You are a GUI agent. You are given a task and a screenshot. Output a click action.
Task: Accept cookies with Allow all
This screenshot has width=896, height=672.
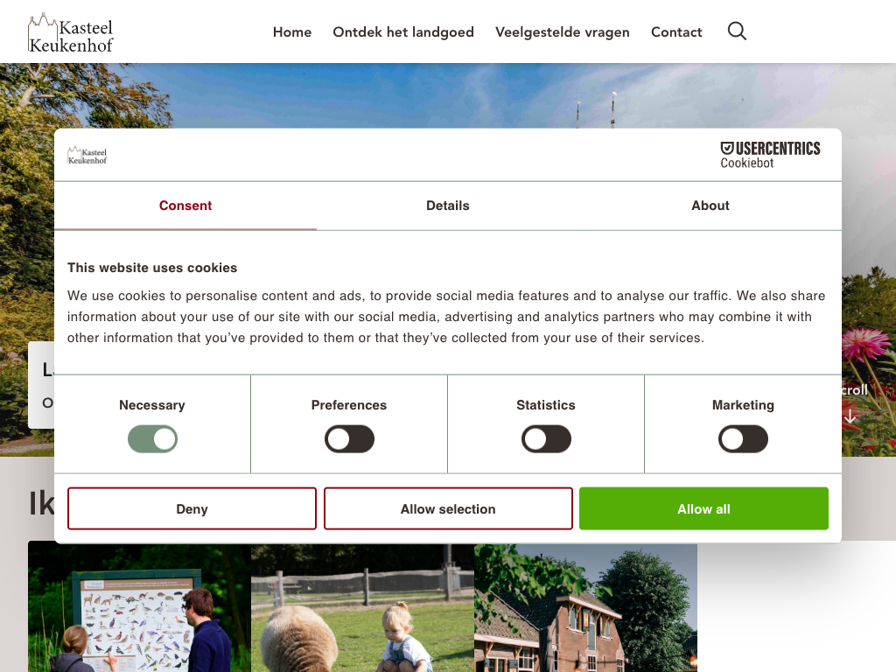(703, 508)
